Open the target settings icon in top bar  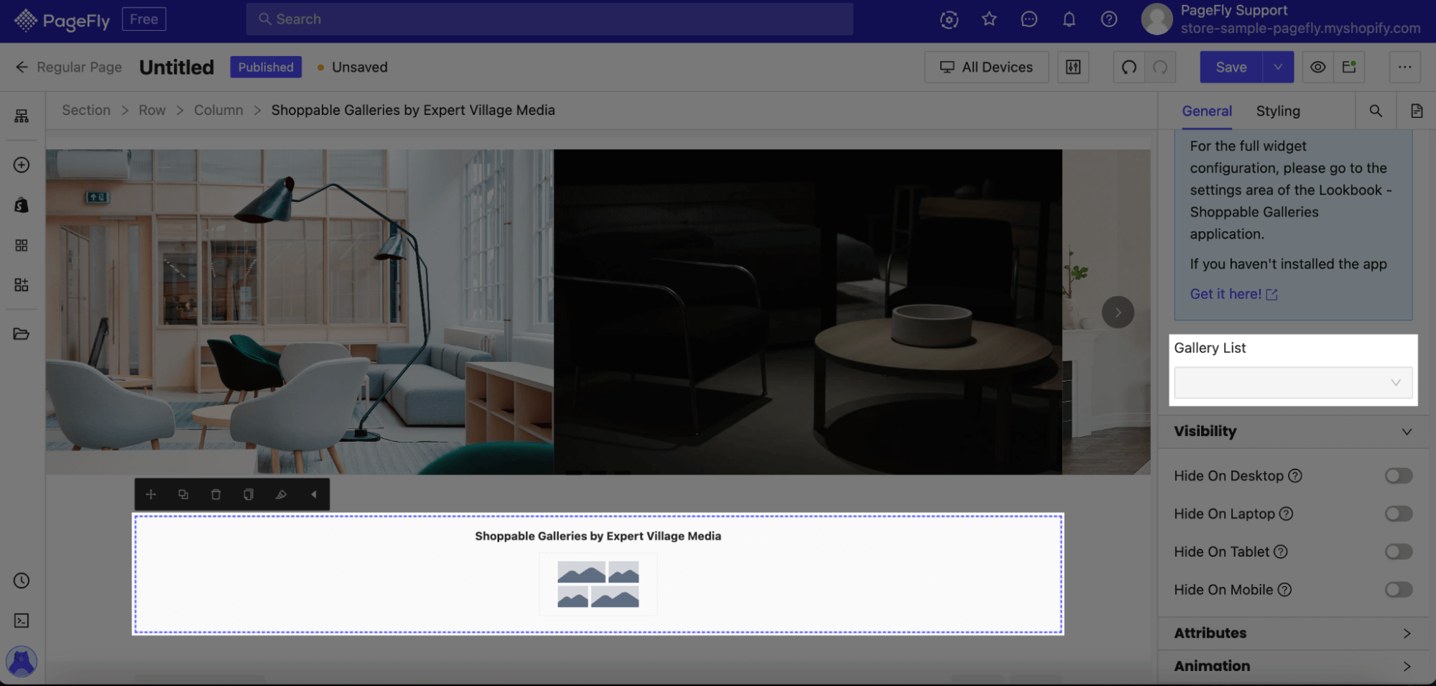[x=949, y=19]
